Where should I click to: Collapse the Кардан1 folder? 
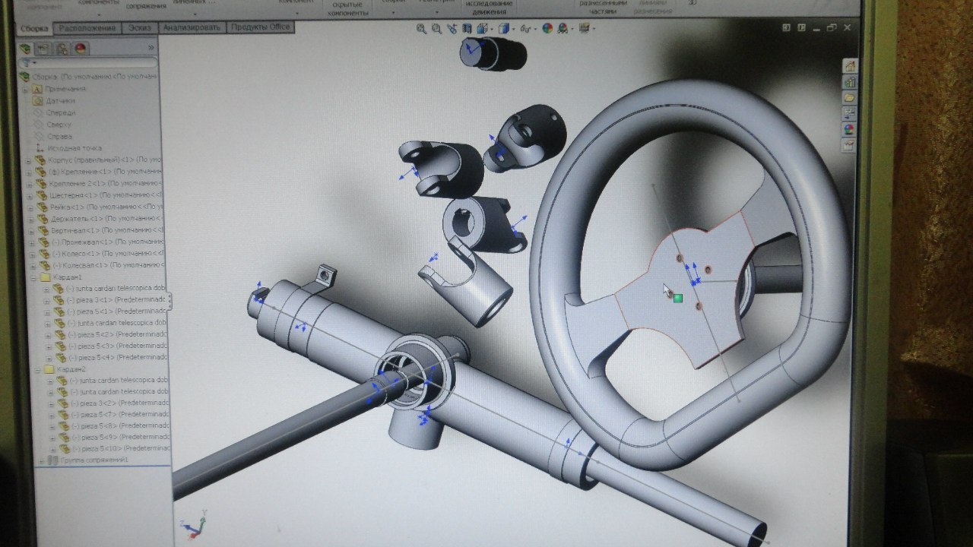[35, 277]
